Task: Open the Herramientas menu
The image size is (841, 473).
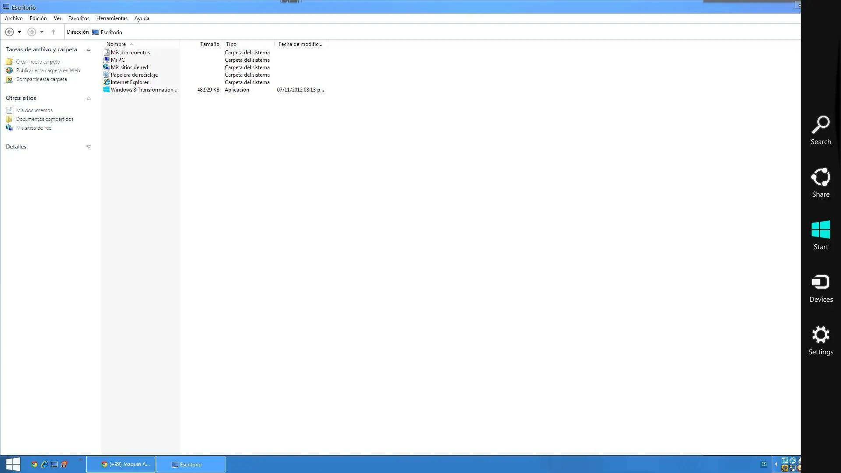Action: click(x=112, y=18)
